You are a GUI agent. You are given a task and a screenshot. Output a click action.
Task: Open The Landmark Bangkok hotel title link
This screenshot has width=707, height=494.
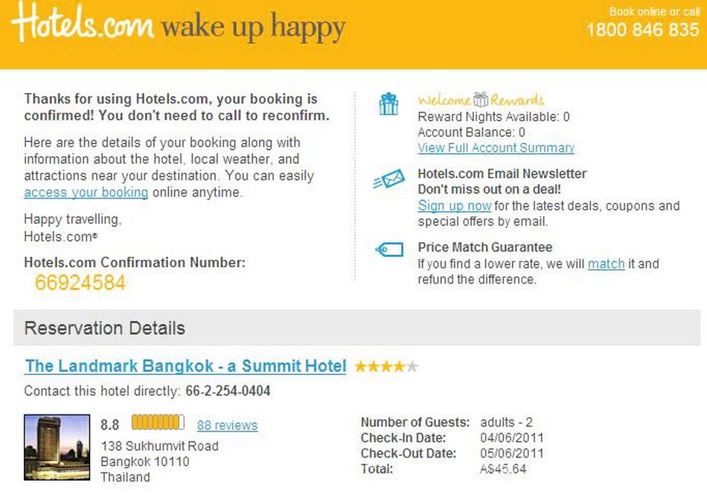(x=186, y=366)
